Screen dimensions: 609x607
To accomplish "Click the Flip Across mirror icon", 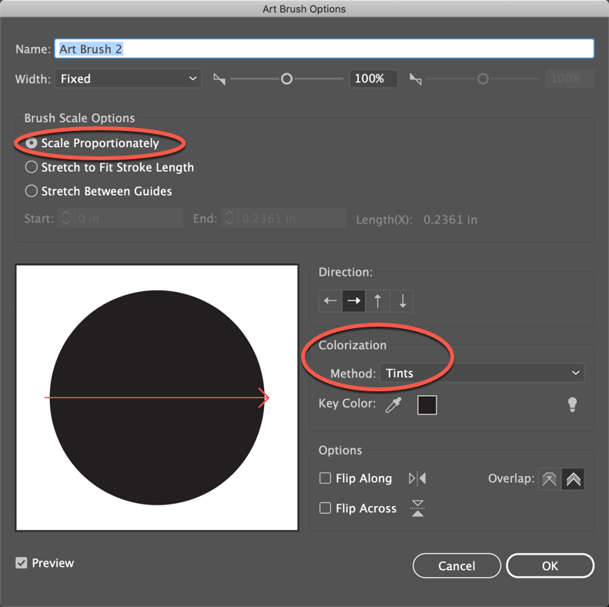I will (417, 508).
